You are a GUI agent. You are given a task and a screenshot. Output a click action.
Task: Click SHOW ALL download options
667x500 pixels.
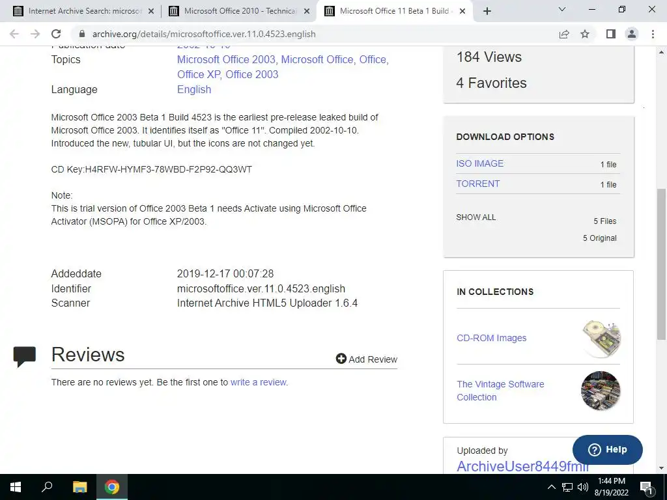[x=476, y=217]
